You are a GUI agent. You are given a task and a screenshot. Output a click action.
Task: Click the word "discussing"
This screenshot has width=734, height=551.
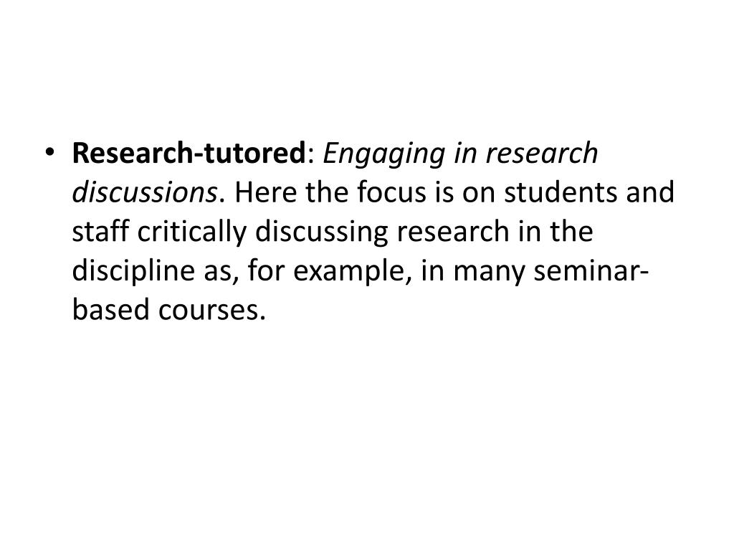coord(322,233)
